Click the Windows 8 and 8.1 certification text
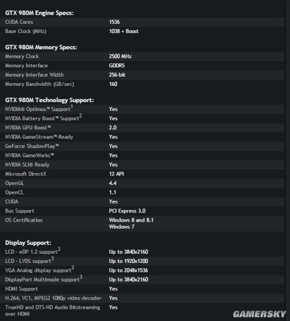The width and height of the screenshot is (290, 321). [x=131, y=220]
